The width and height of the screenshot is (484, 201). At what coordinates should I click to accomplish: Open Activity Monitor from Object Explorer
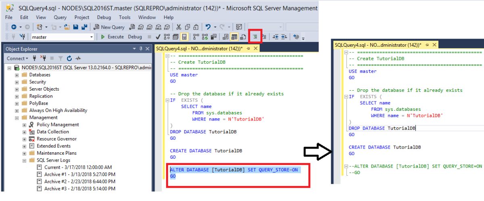(x=77, y=58)
